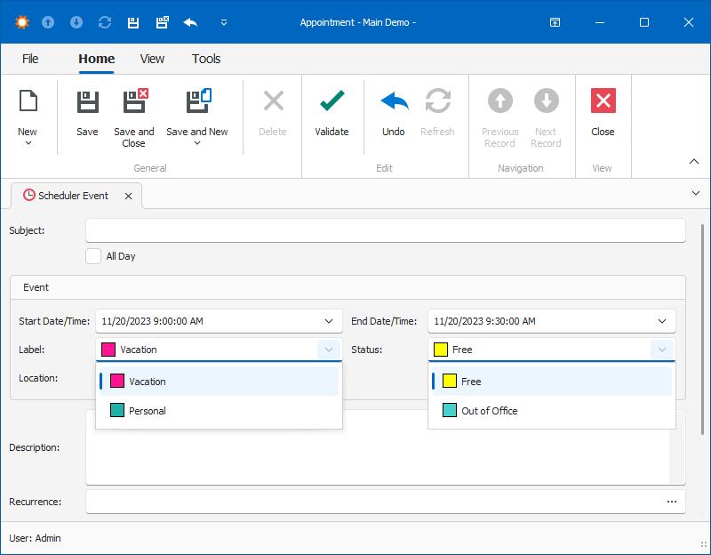Toggle the All Day checkbox
The height and width of the screenshot is (555, 711).
[x=93, y=256]
